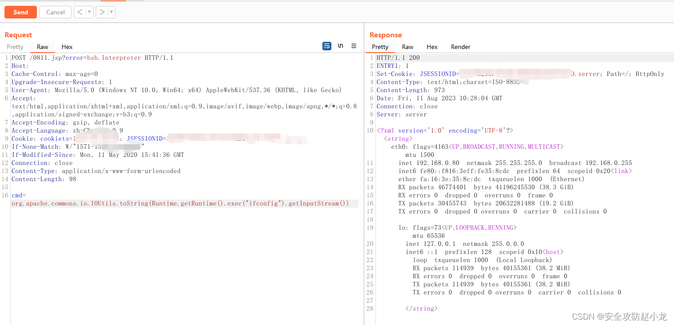Click the Cache-Control: max-age=0 header
The width and height of the screenshot is (674, 325).
click(x=54, y=74)
